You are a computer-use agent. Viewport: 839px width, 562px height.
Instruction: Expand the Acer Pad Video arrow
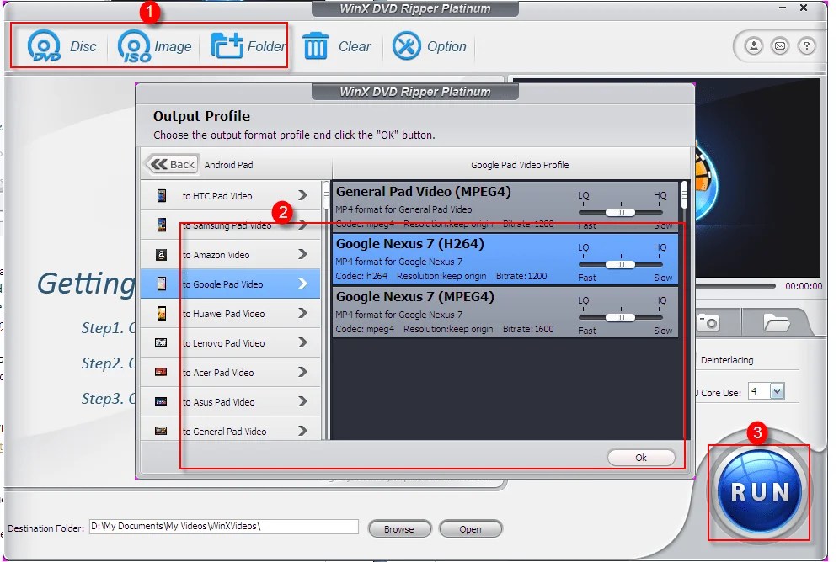coord(303,372)
